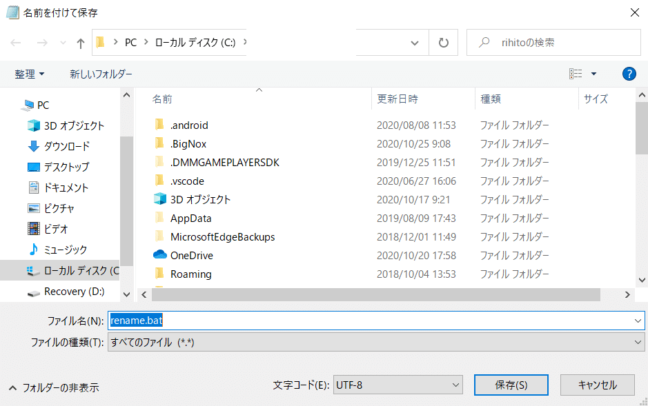Select the MicrosoftEdgeBackups folder
The height and width of the screenshot is (406, 648).
click(x=222, y=237)
